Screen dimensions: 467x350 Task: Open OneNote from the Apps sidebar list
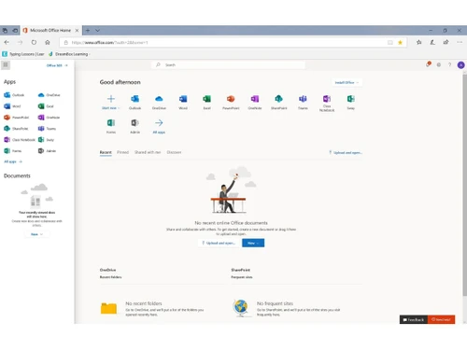coord(49,118)
